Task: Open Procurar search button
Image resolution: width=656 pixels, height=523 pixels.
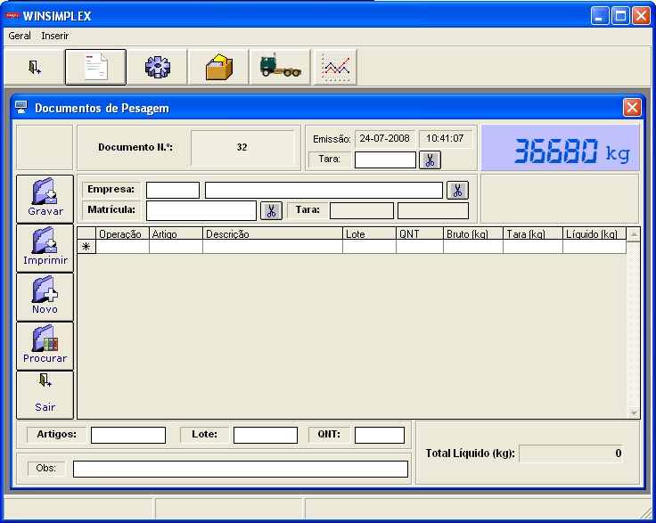Action: 45,346
